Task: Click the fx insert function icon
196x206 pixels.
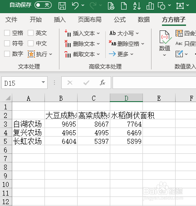Action: pyautogui.click(x=103, y=83)
